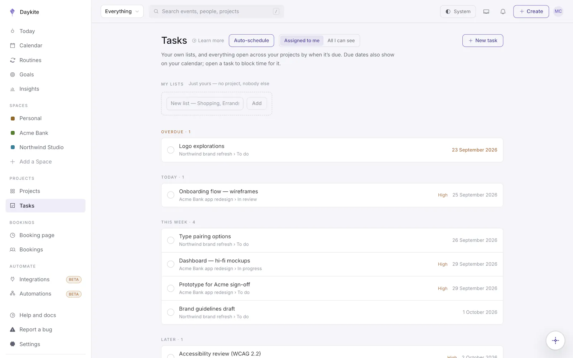Click the Create button in top bar

531,11
